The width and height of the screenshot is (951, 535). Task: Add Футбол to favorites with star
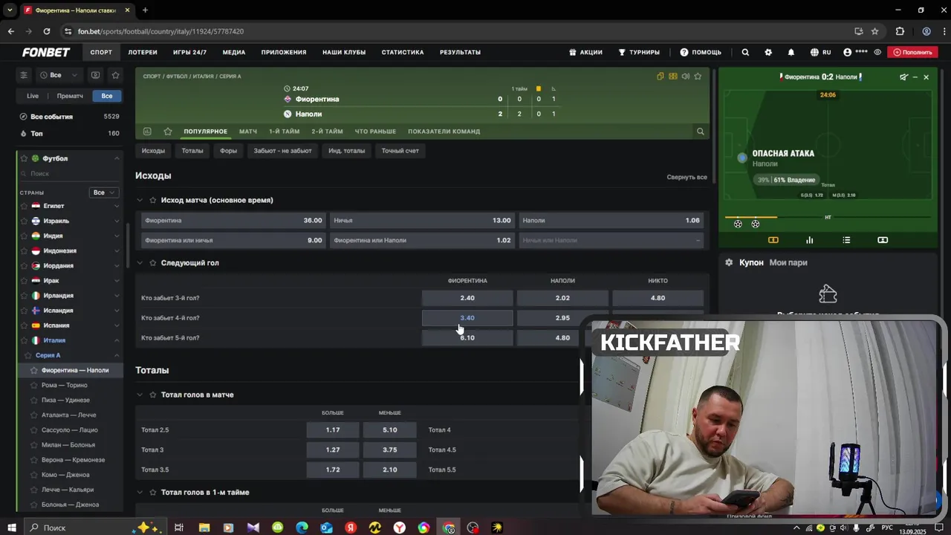click(24, 158)
